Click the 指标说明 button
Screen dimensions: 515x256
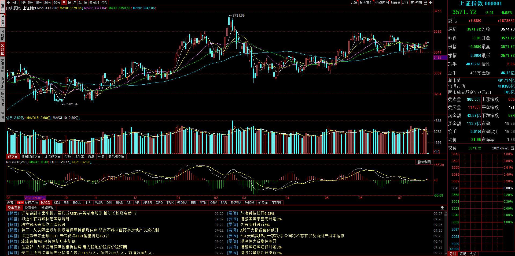tap(424, 162)
